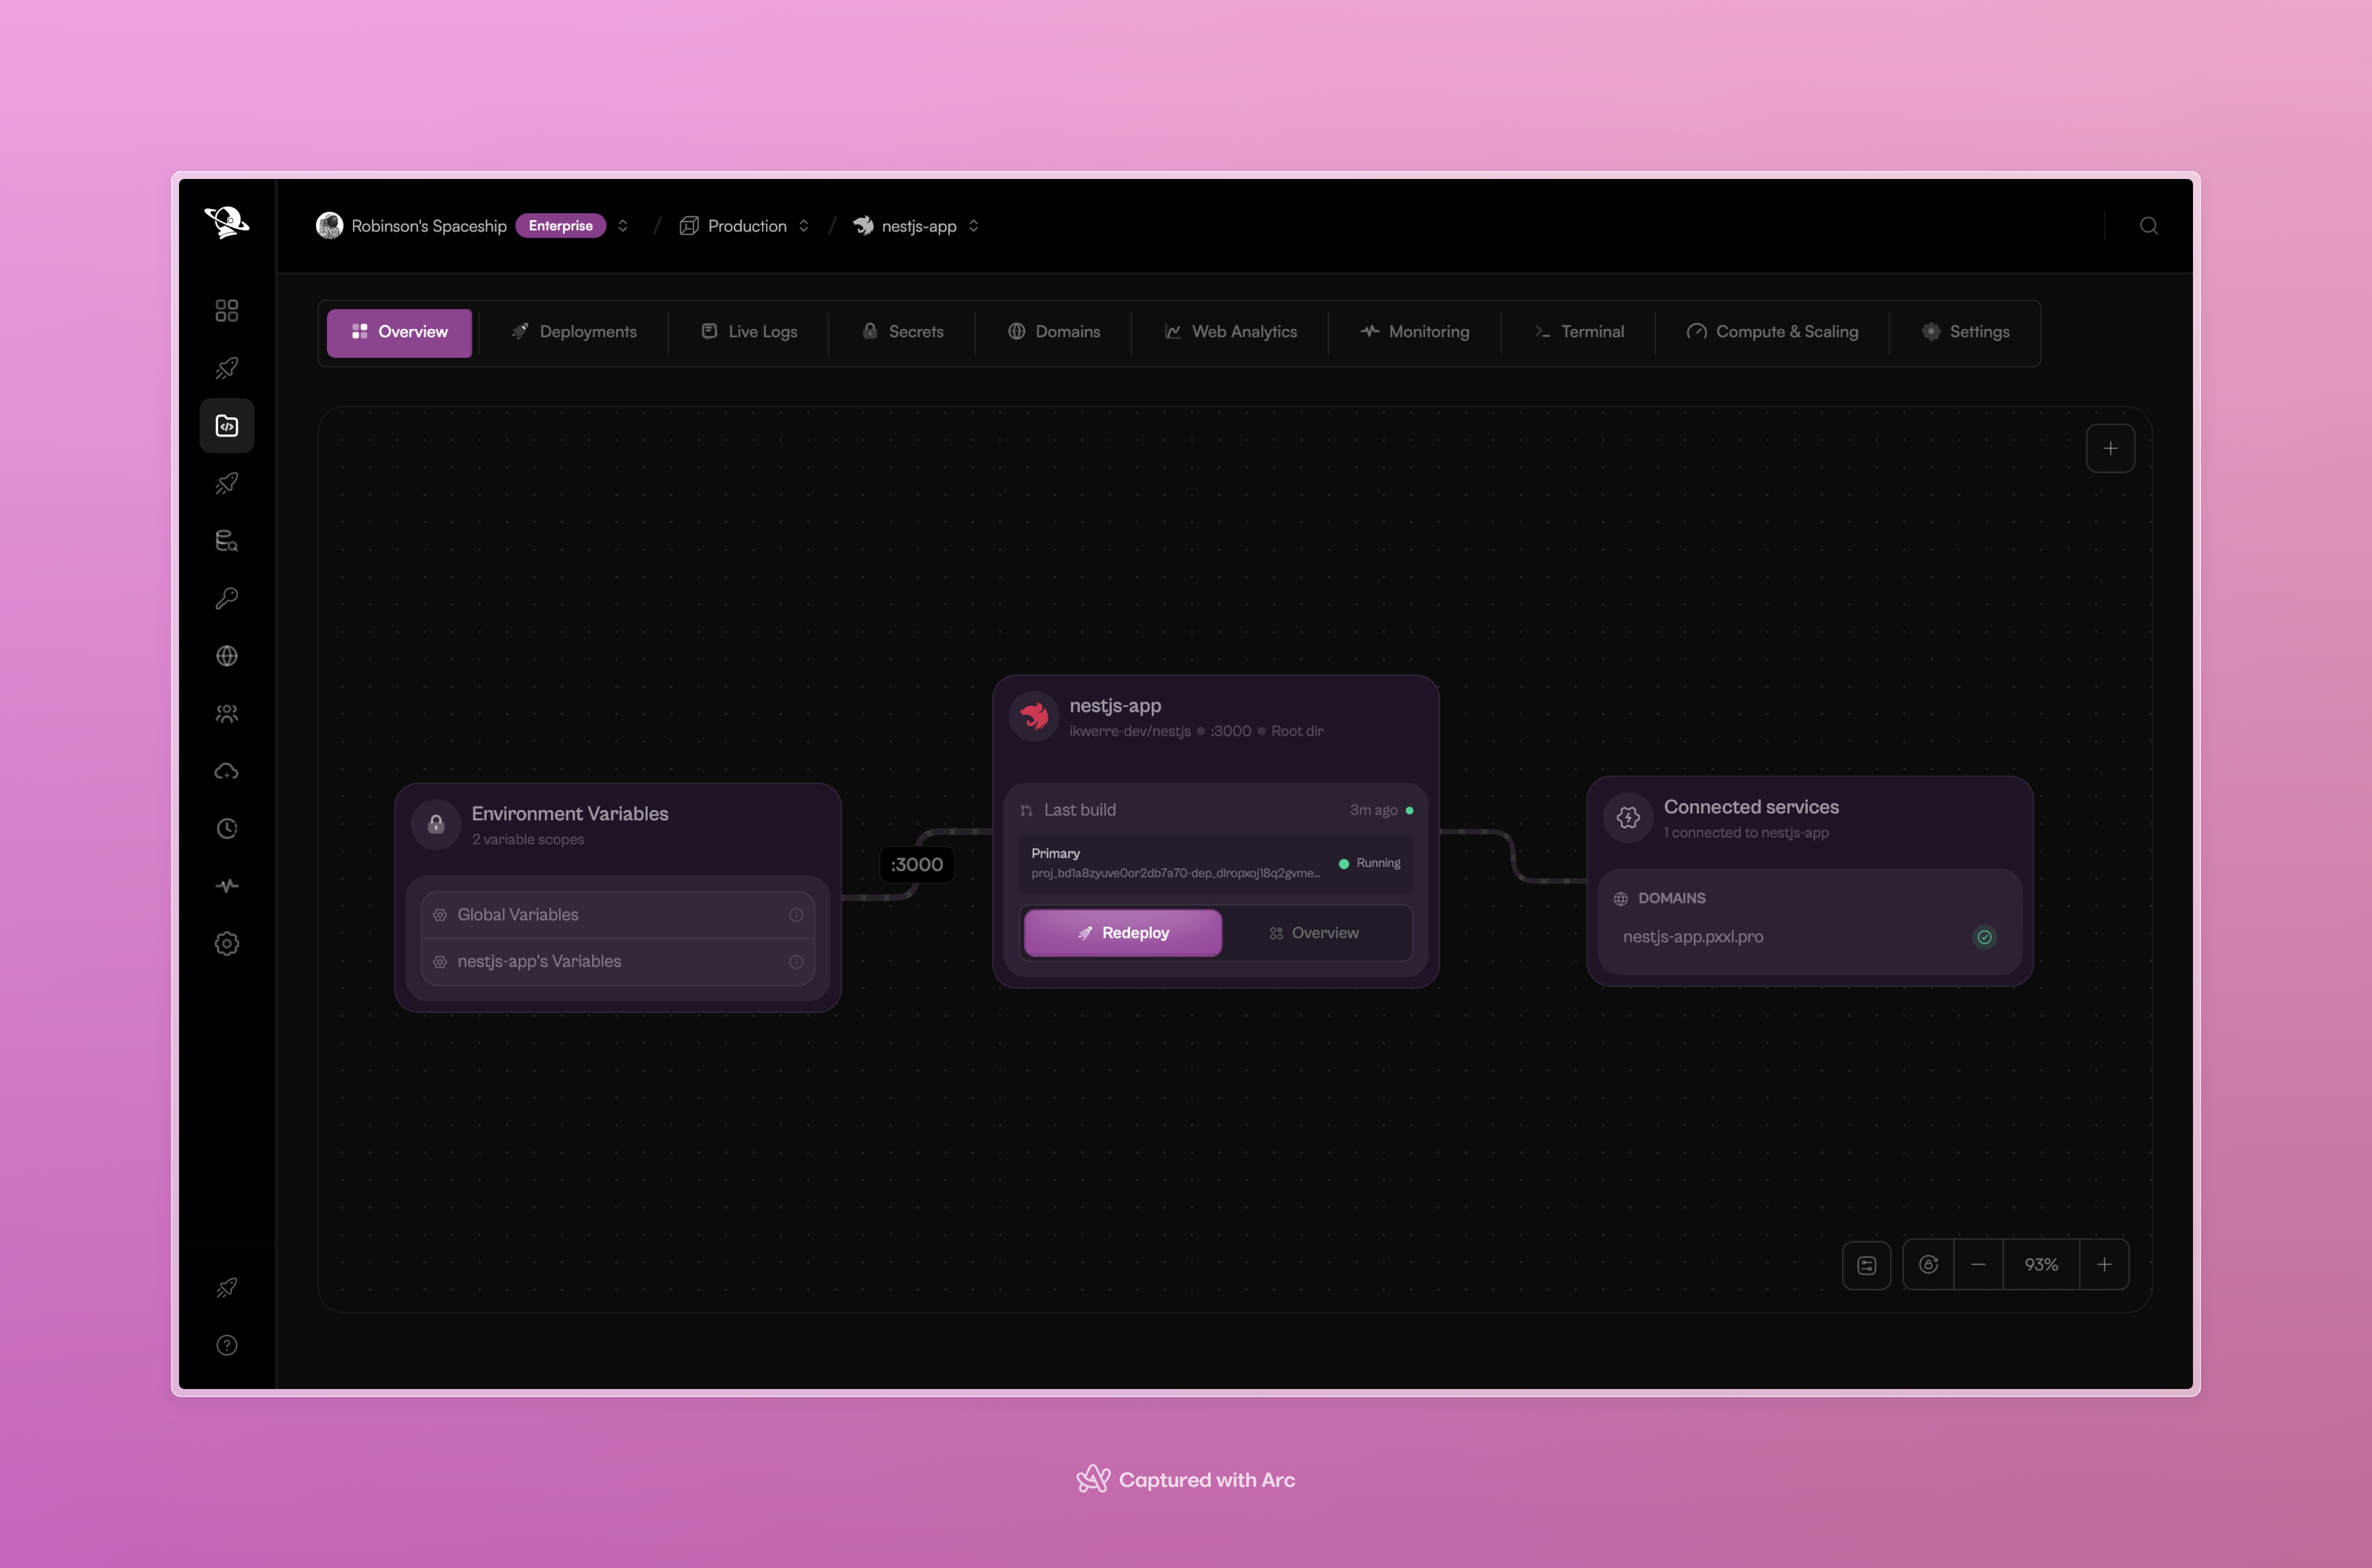Select the nestjs-app's Variables row

tap(618, 962)
